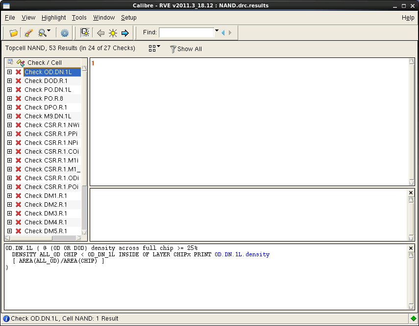Screen dimensions: 419x326
Task: Select Check CSR.R.1.POi row
Action: 51,187
